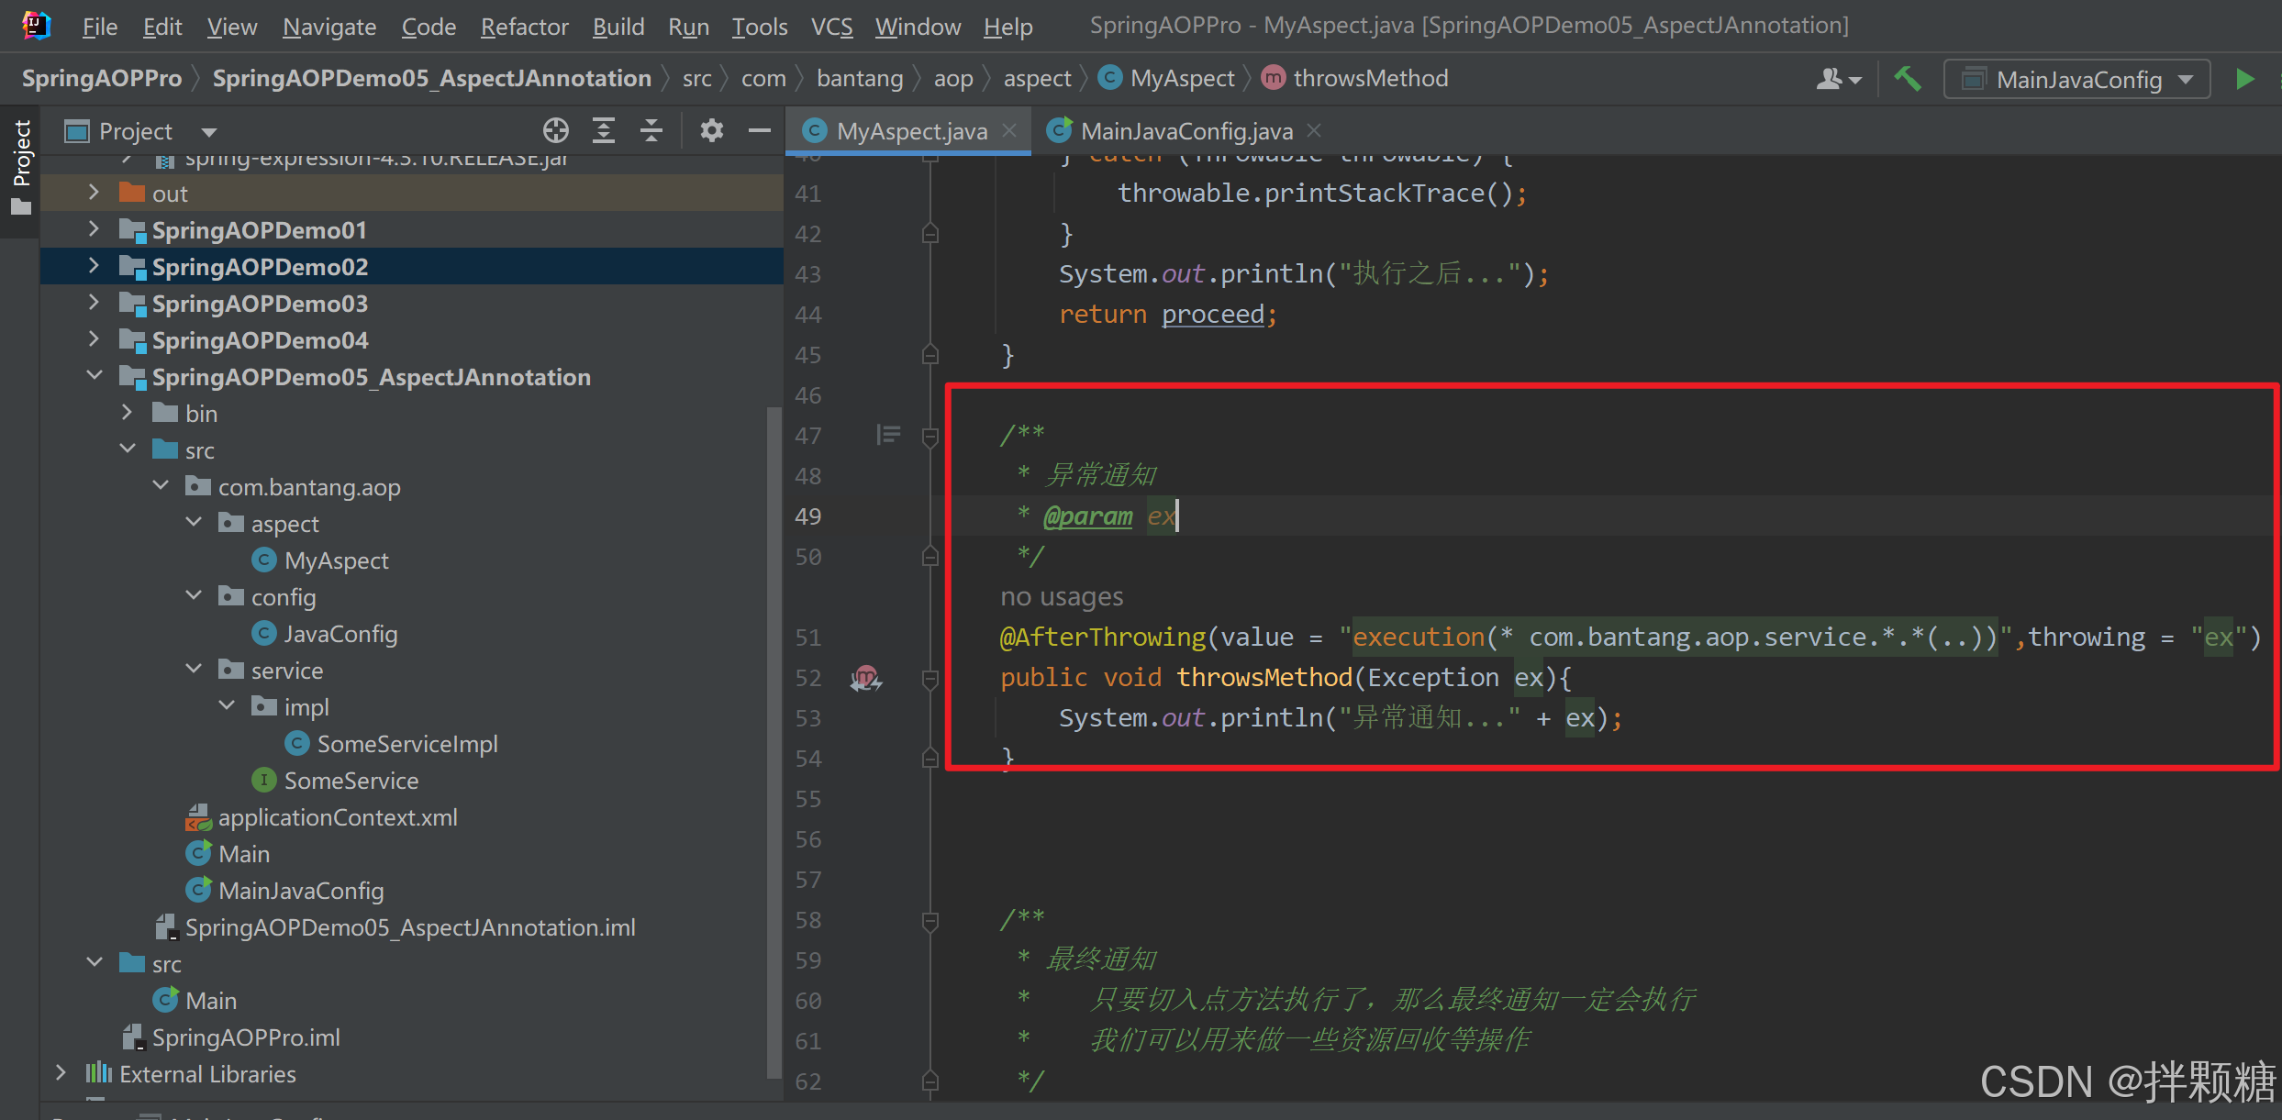
Task: Expand the SpringAOPDemo03 module node
Action: pyautogui.click(x=94, y=303)
